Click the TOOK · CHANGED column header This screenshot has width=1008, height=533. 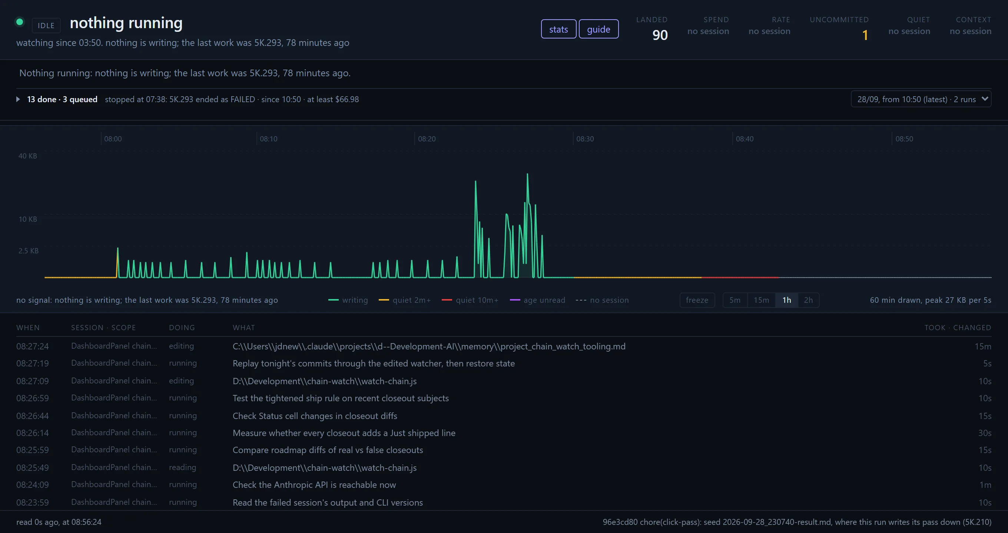tap(958, 328)
